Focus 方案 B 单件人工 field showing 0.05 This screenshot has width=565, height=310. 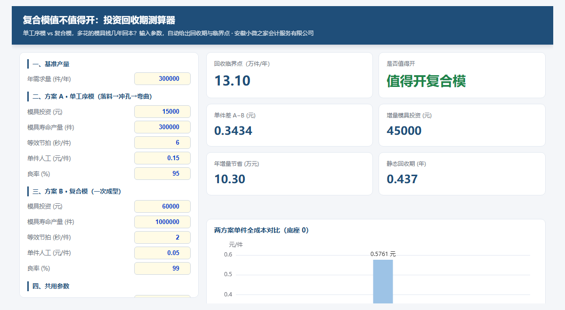tap(162, 253)
